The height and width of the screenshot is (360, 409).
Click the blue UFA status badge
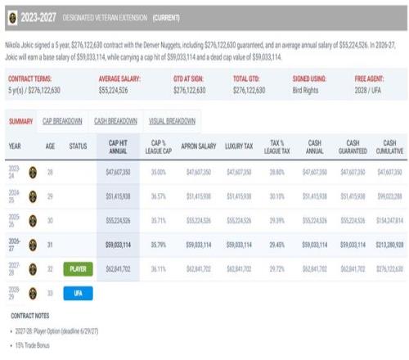click(x=78, y=294)
